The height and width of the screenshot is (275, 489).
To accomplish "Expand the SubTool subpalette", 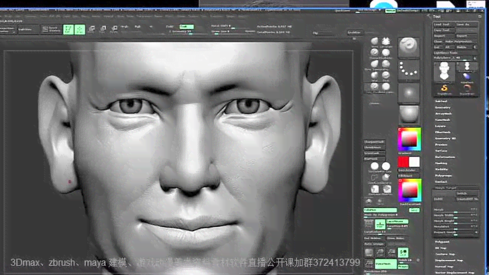I will pyautogui.click(x=441, y=101).
